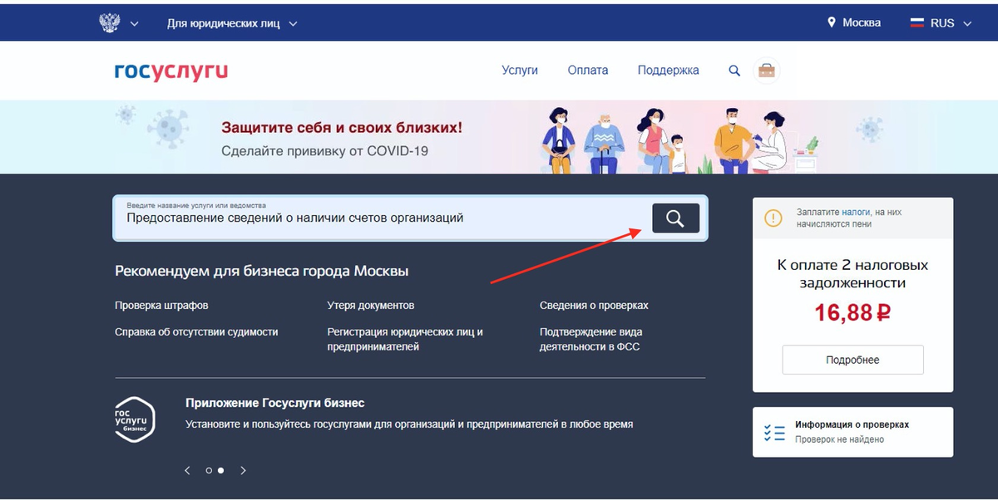
Task: Click 'К оплате 2 налоговых задолженности' text
Action: [x=852, y=274]
